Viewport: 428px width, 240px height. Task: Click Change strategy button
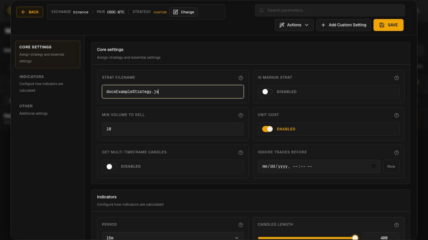click(x=184, y=12)
